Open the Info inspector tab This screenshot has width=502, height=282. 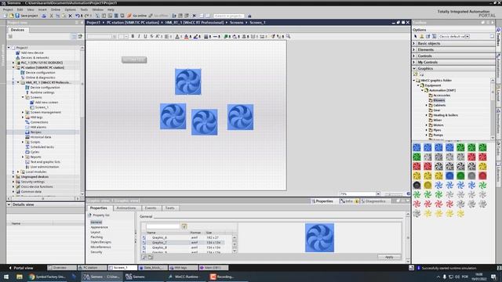coord(348,201)
